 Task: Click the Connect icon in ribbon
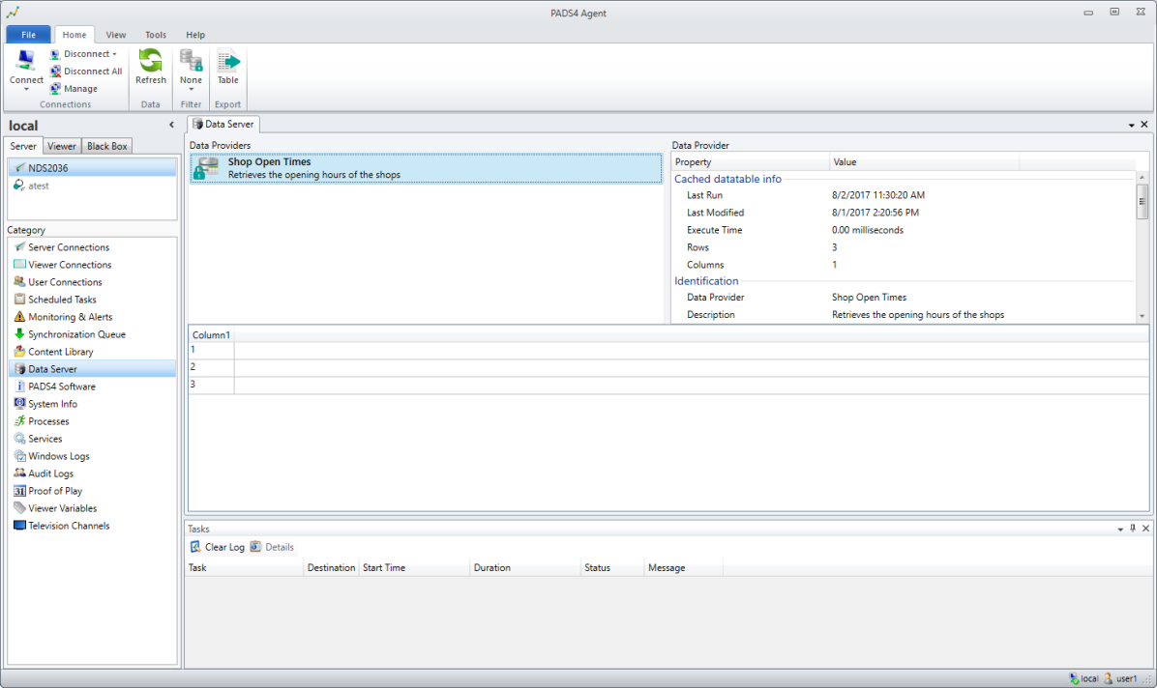(x=26, y=62)
